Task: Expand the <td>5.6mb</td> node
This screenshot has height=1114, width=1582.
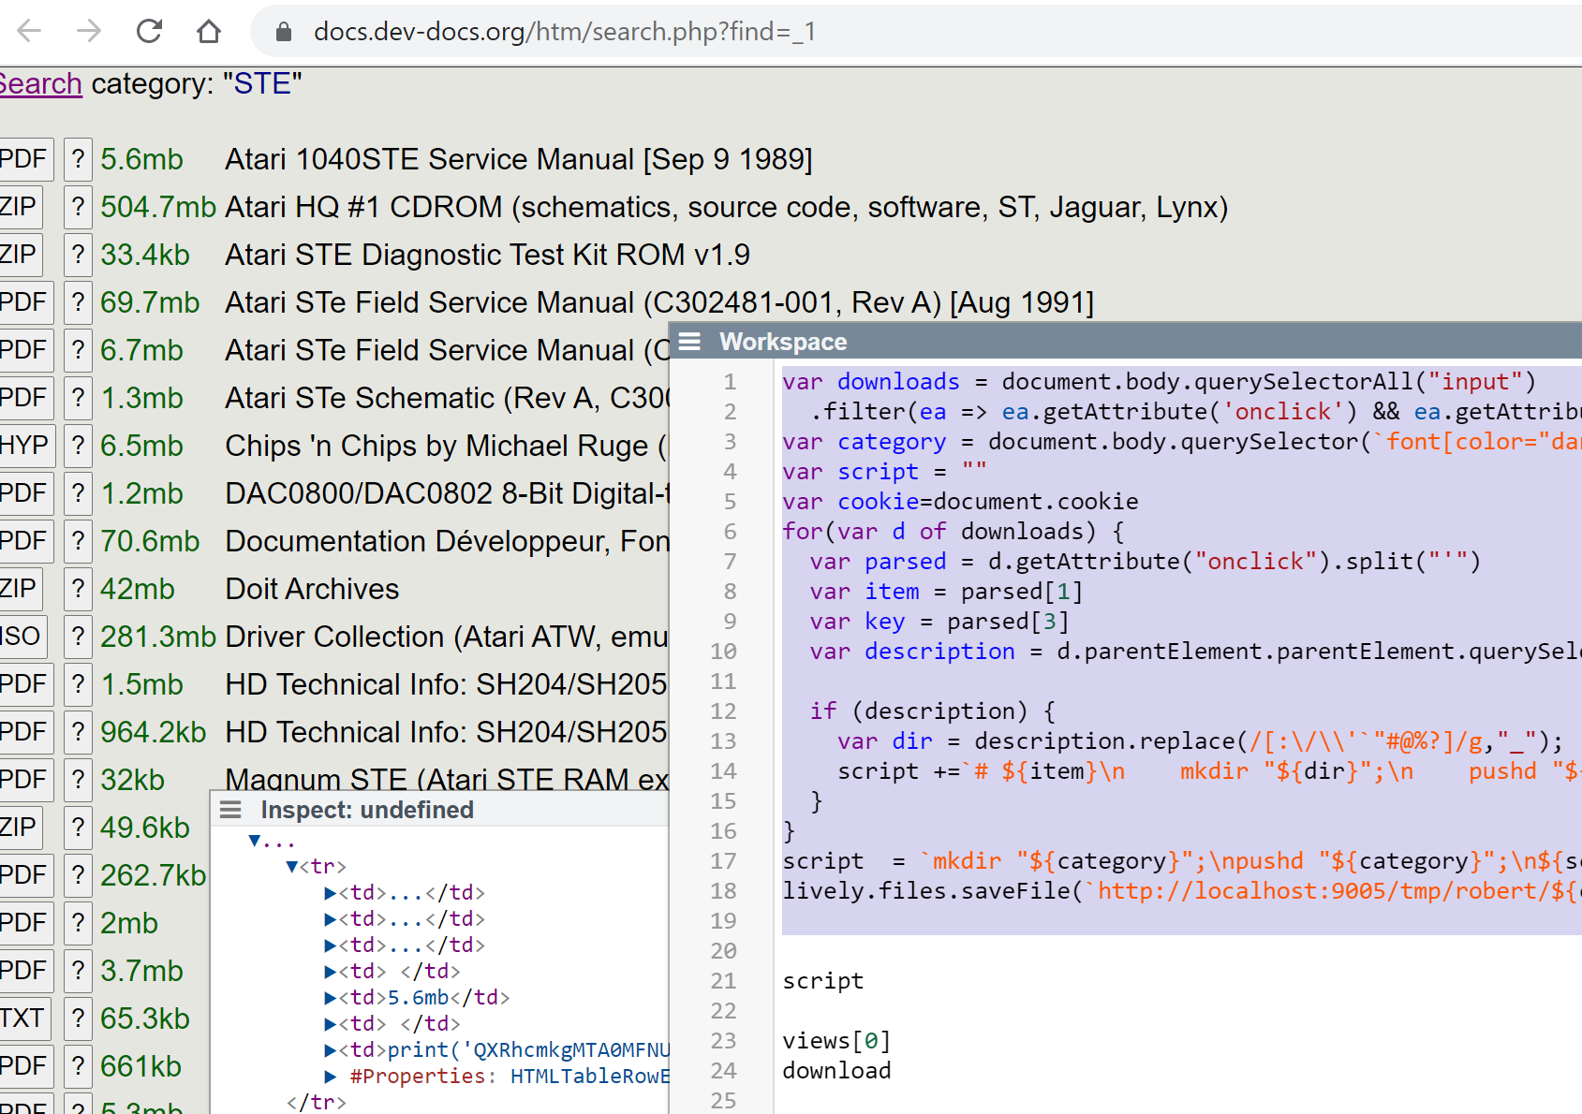Action: click(330, 998)
